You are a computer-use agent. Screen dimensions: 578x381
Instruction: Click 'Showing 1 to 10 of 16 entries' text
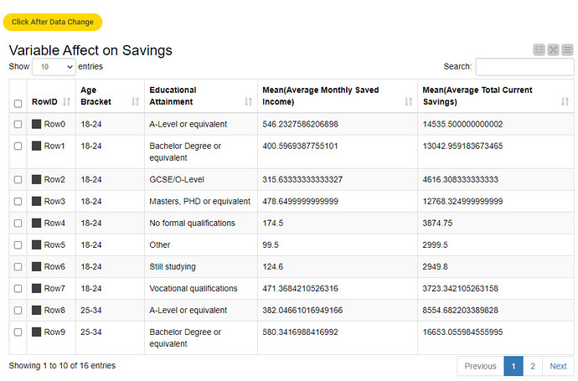(62, 366)
